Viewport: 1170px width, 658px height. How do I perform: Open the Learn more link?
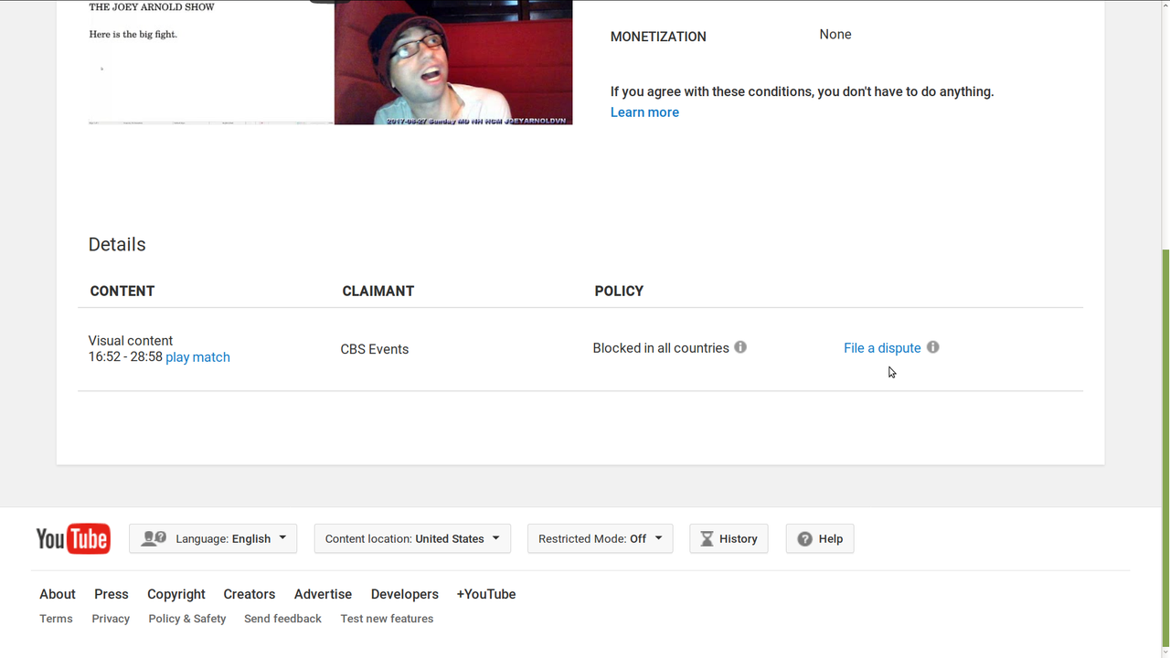(644, 112)
